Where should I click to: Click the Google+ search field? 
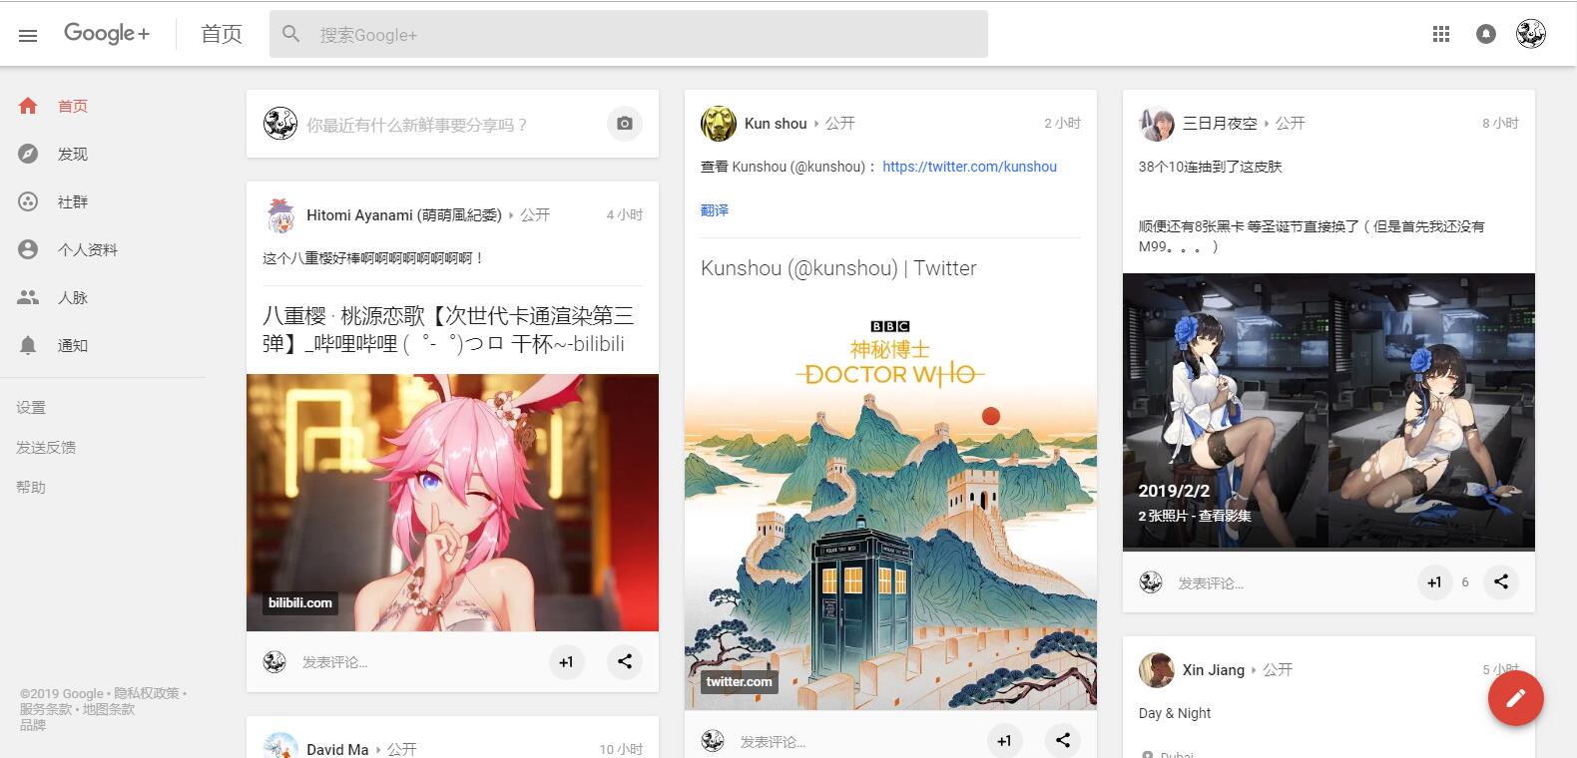coord(629,34)
